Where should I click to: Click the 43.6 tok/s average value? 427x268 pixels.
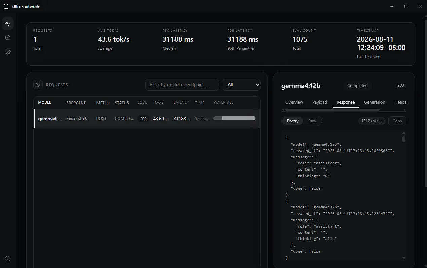tap(114, 39)
